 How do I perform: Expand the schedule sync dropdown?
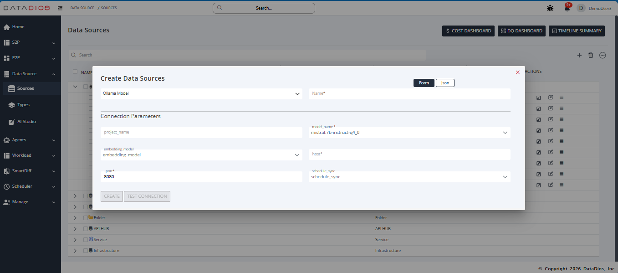(409, 177)
